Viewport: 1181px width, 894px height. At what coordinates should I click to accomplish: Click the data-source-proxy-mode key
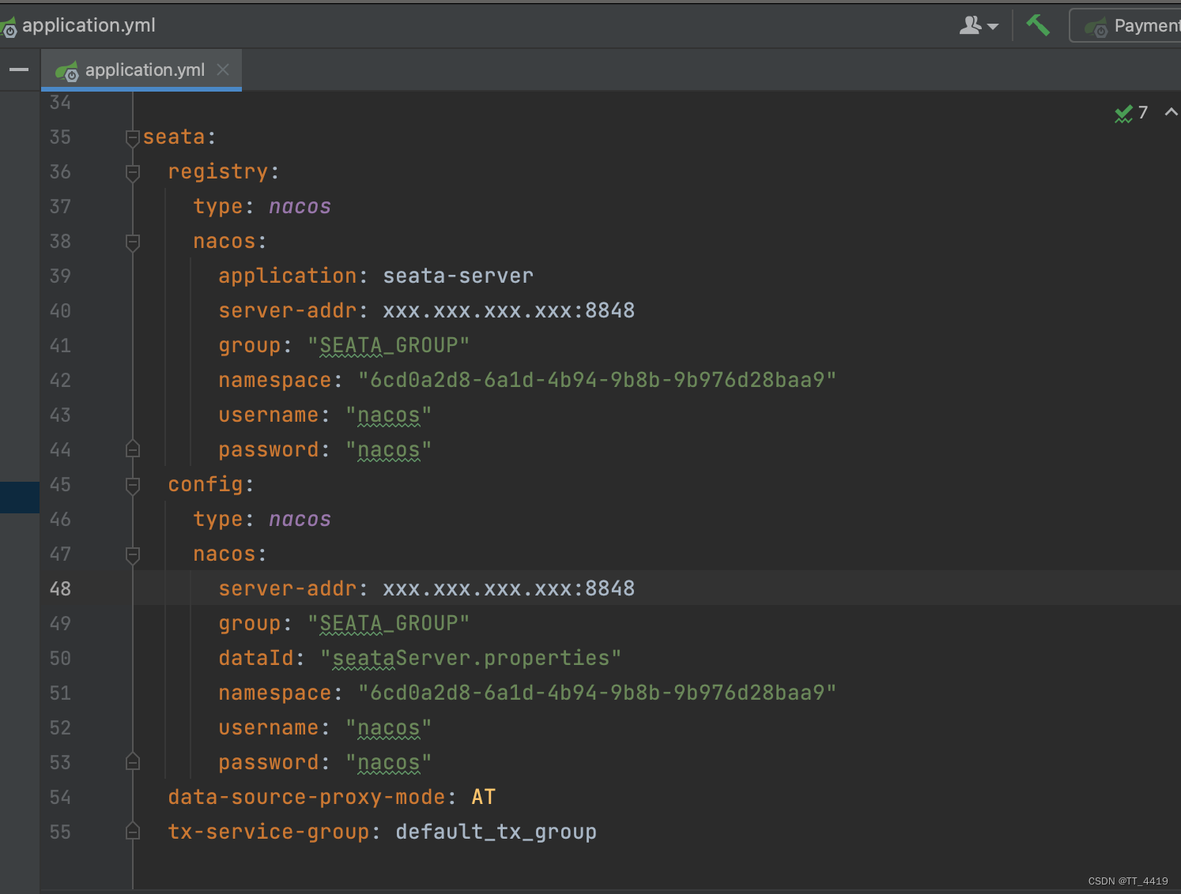pos(307,798)
